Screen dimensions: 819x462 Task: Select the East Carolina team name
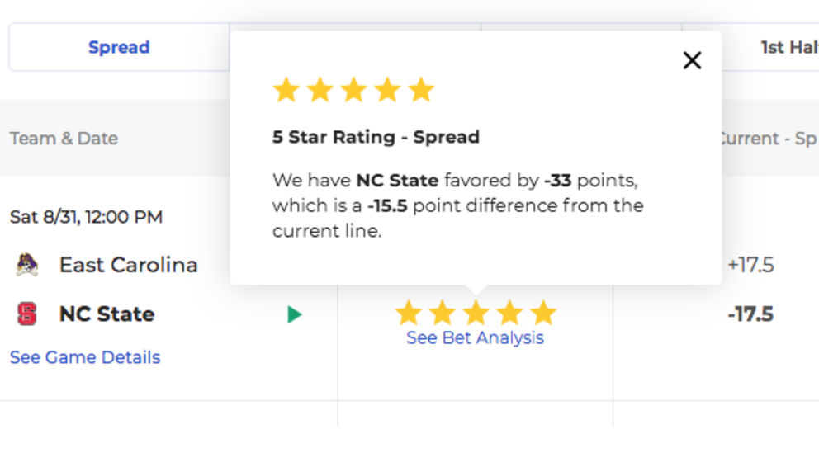[x=129, y=265]
